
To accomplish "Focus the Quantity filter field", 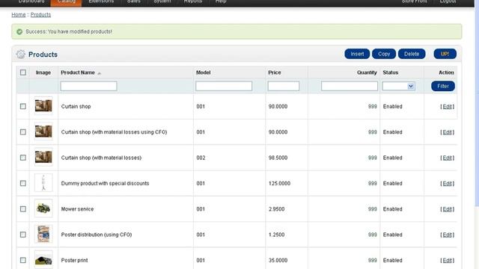I will tap(350, 86).
